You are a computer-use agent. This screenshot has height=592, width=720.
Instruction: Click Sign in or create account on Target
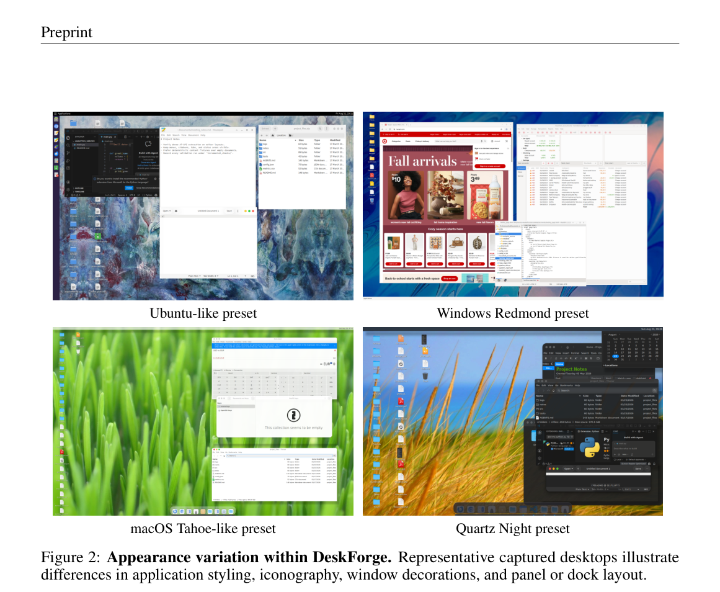(490, 166)
